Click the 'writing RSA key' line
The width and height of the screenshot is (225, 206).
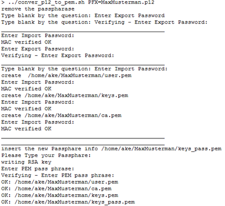[26, 162]
